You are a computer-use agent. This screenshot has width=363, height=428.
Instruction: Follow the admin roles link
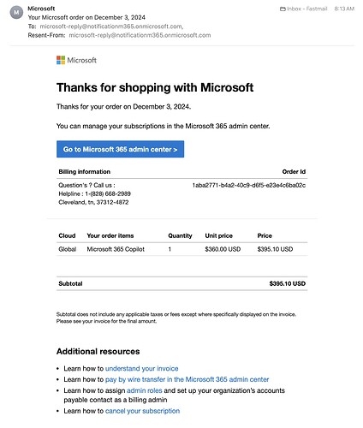click(145, 390)
